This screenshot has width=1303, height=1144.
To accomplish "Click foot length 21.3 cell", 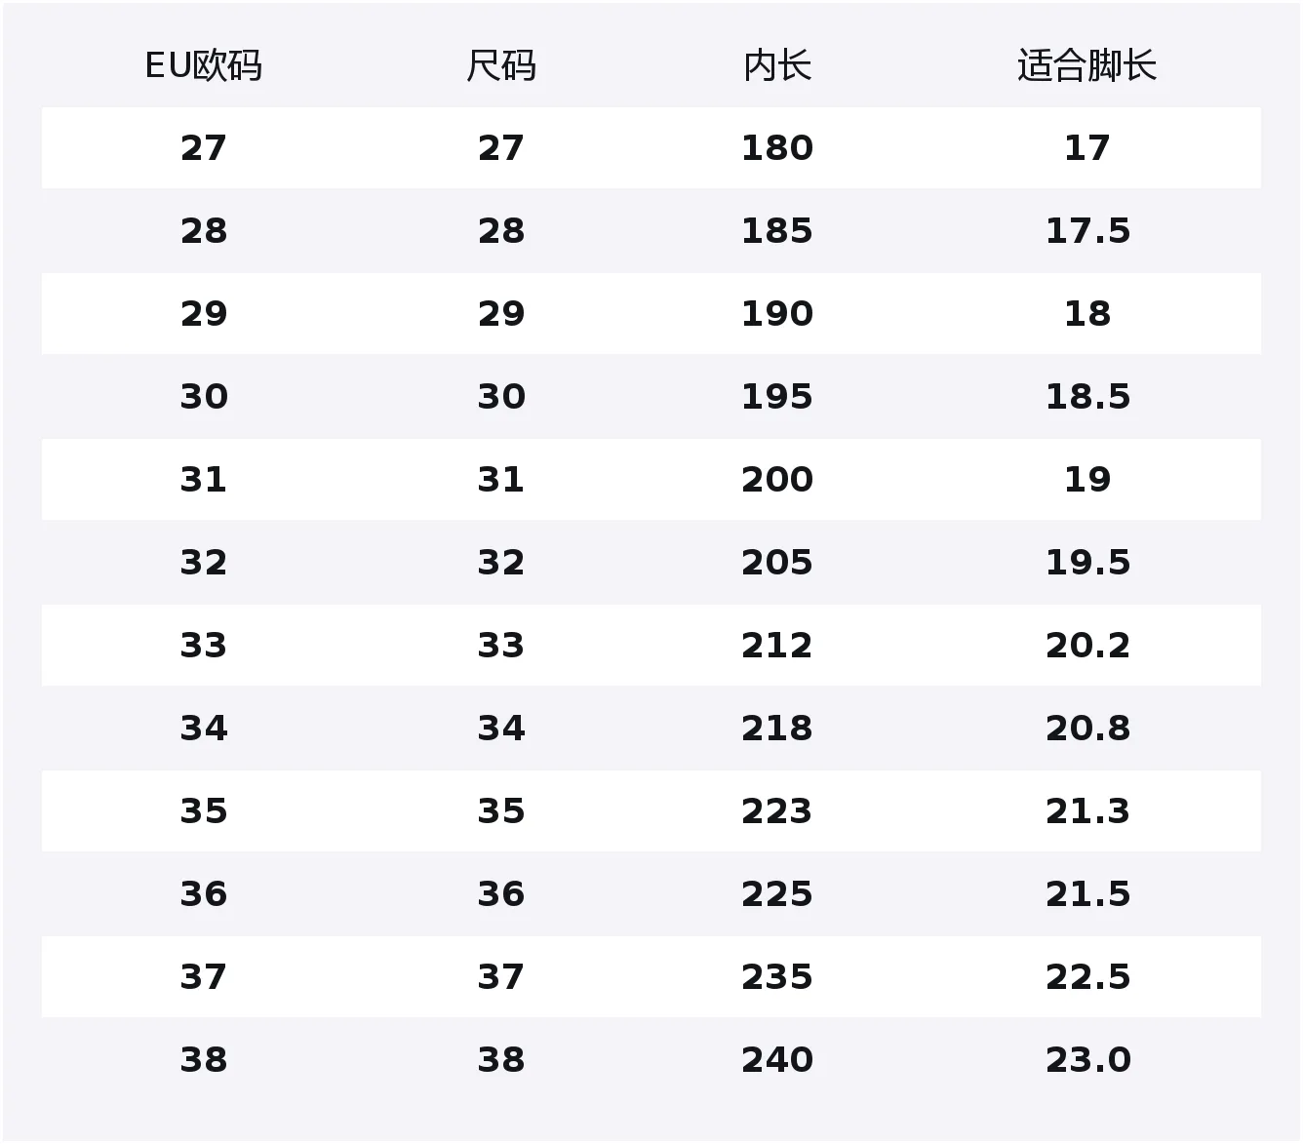I will point(1087,811).
